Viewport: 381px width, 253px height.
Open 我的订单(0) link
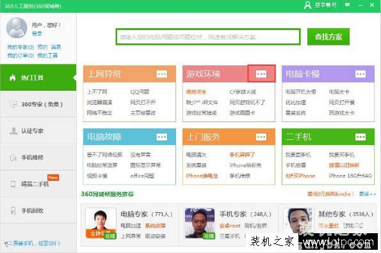(x=20, y=56)
